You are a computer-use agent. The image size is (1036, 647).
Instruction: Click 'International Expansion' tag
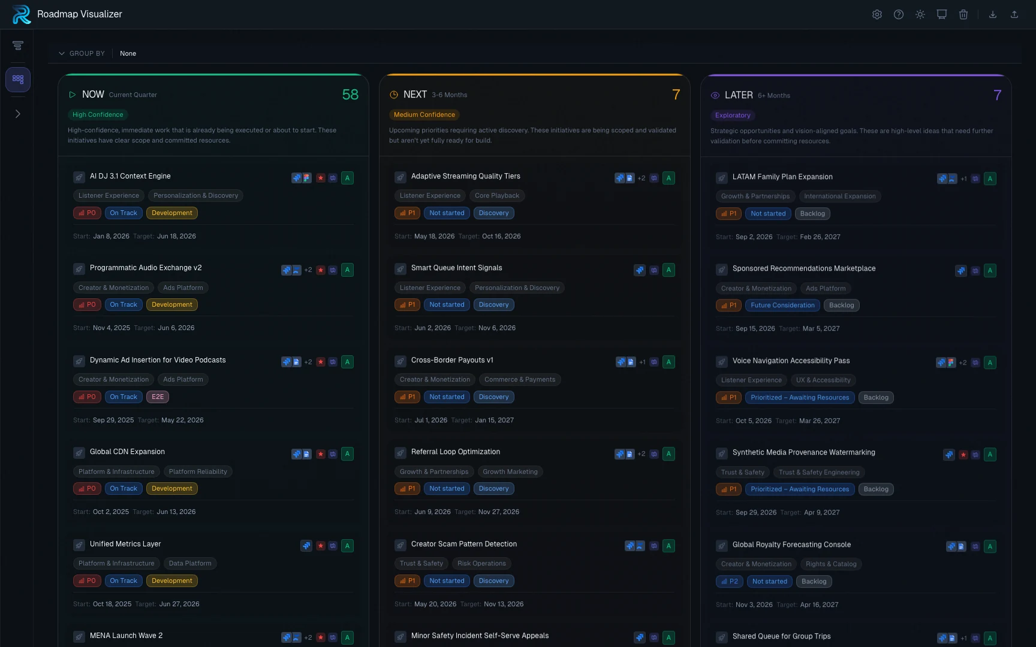pos(839,196)
